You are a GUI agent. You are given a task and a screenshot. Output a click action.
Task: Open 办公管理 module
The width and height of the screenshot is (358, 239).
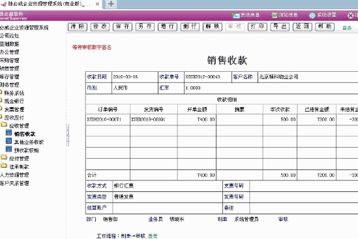tap(9, 52)
